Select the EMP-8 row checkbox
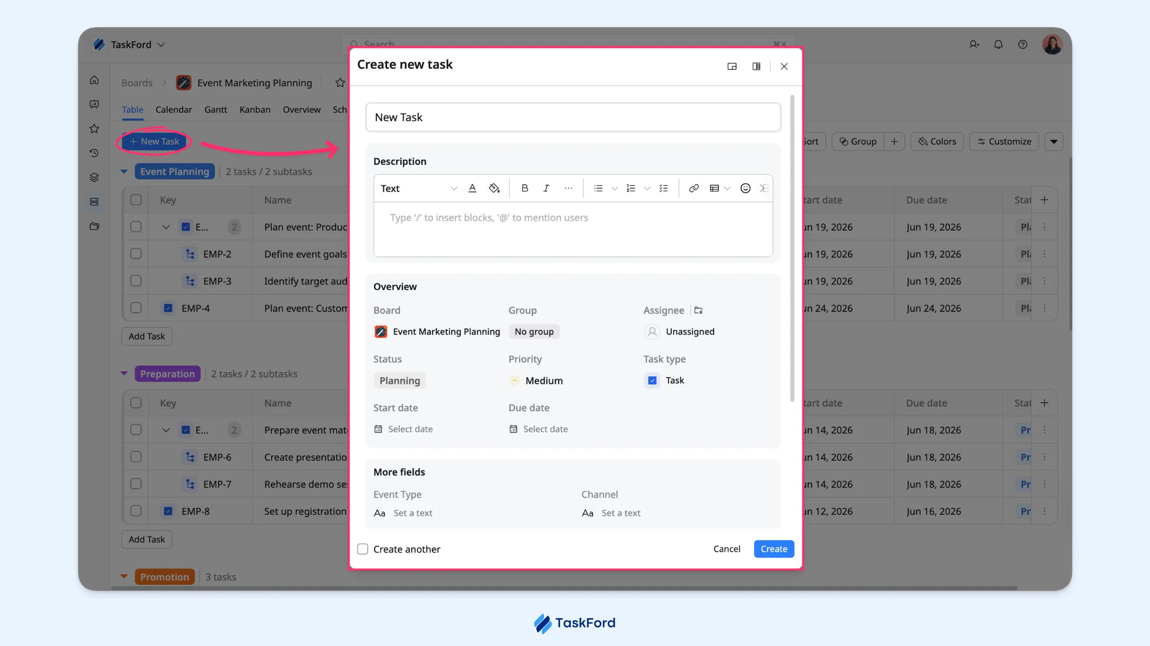This screenshot has width=1150, height=646. click(136, 511)
